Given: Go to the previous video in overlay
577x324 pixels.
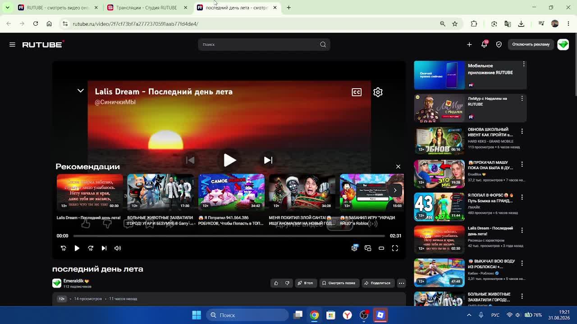Looking at the screenshot, I should pos(190,160).
